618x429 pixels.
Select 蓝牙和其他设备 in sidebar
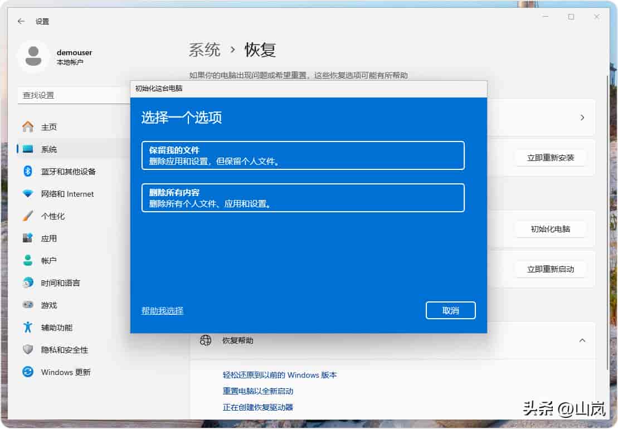pyautogui.click(x=68, y=172)
